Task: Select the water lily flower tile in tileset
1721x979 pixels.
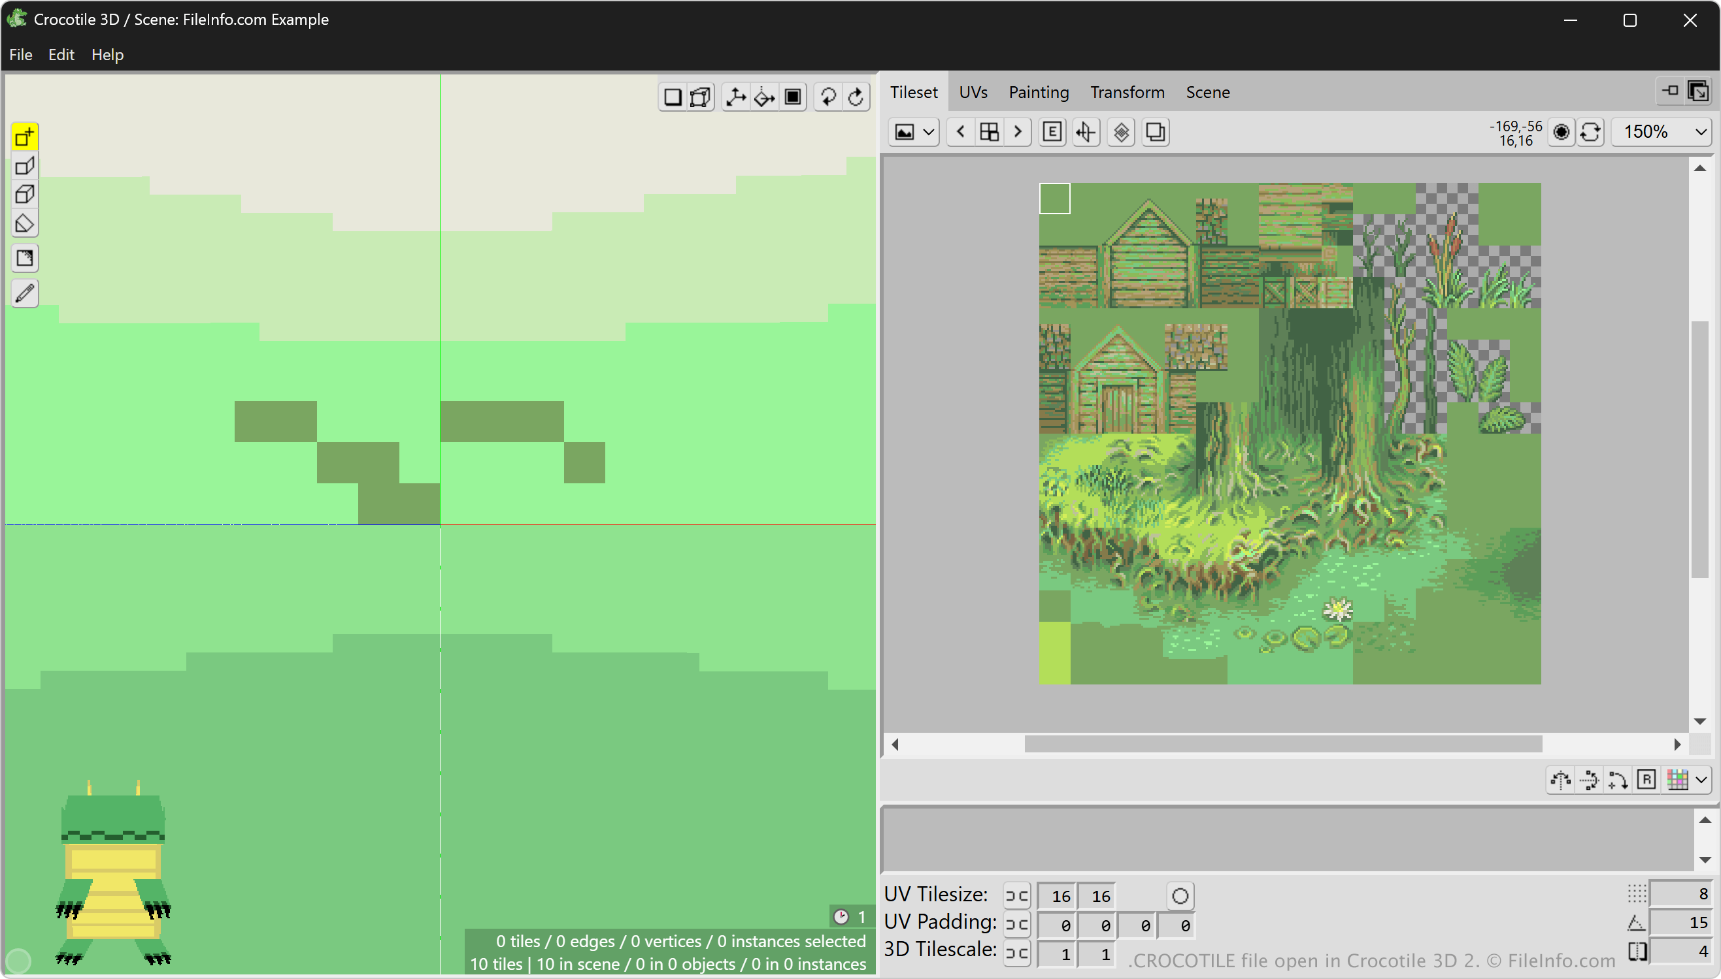Action: (x=1337, y=609)
